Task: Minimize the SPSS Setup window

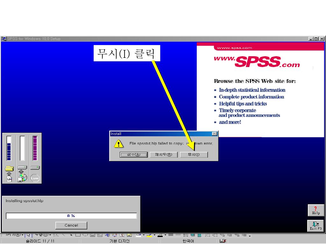Action: click(311, 39)
